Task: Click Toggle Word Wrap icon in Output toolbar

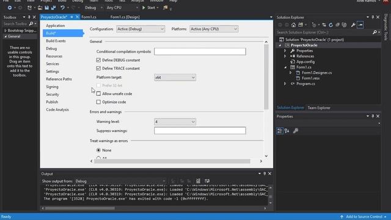Action: (x=207, y=181)
